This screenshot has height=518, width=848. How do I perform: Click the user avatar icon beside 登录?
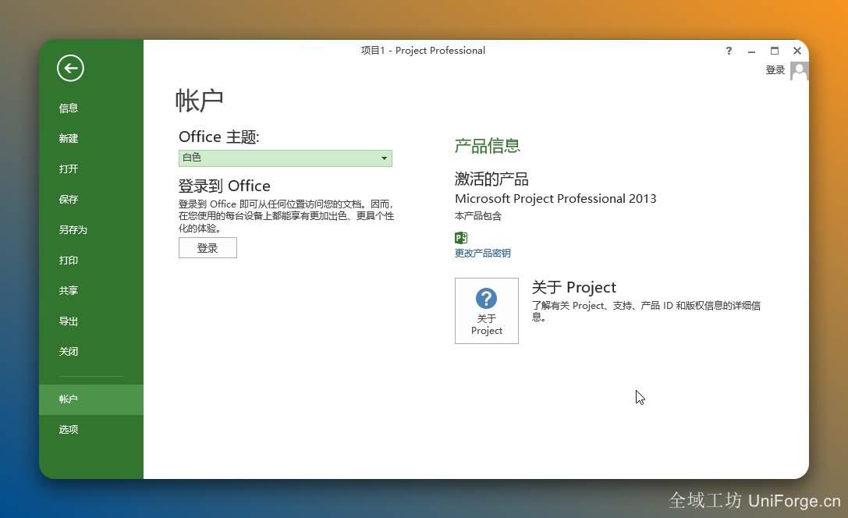tap(799, 71)
